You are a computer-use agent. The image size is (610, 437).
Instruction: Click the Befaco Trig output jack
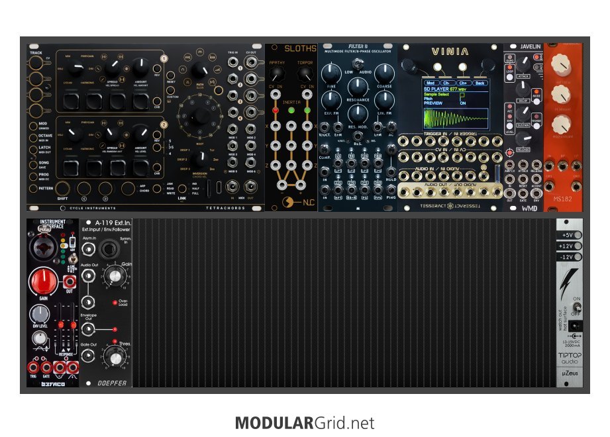click(x=33, y=367)
